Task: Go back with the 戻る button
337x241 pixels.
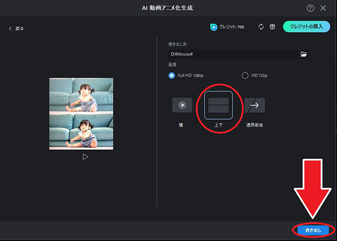Action: tap(16, 29)
